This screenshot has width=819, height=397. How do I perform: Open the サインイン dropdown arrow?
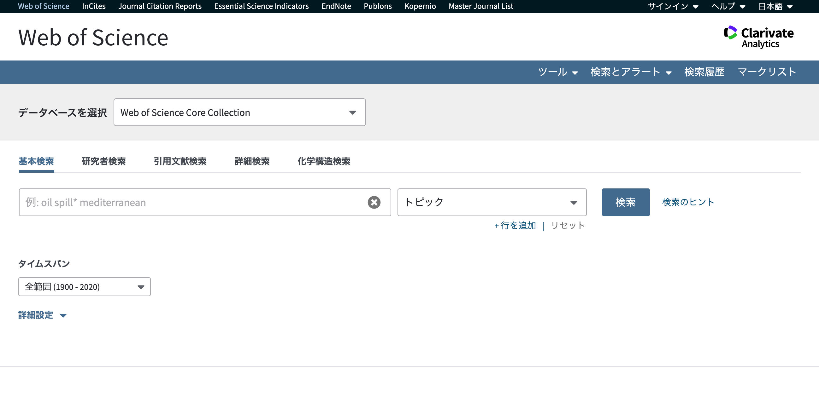[696, 6]
